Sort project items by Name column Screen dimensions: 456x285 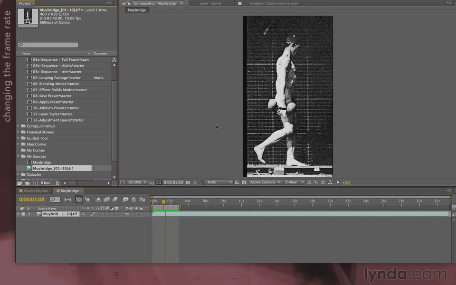tap(27, 54)
